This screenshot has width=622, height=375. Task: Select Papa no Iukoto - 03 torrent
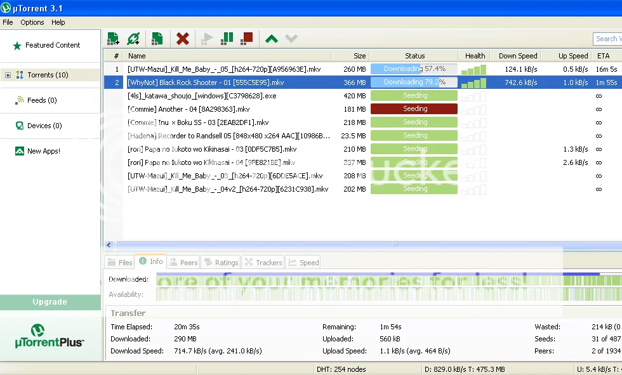pyautogui.click(x=362, y=149)
